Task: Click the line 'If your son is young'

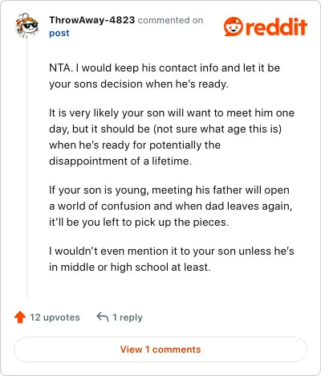Action: 169,190
